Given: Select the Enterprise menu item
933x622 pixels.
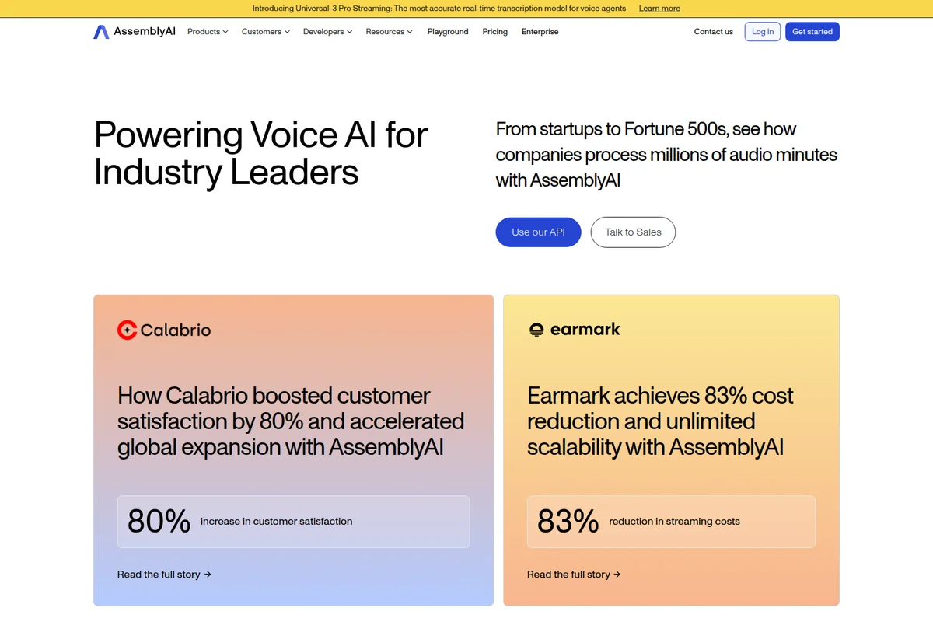Looking at the screenshot, I should click(540, 32).
